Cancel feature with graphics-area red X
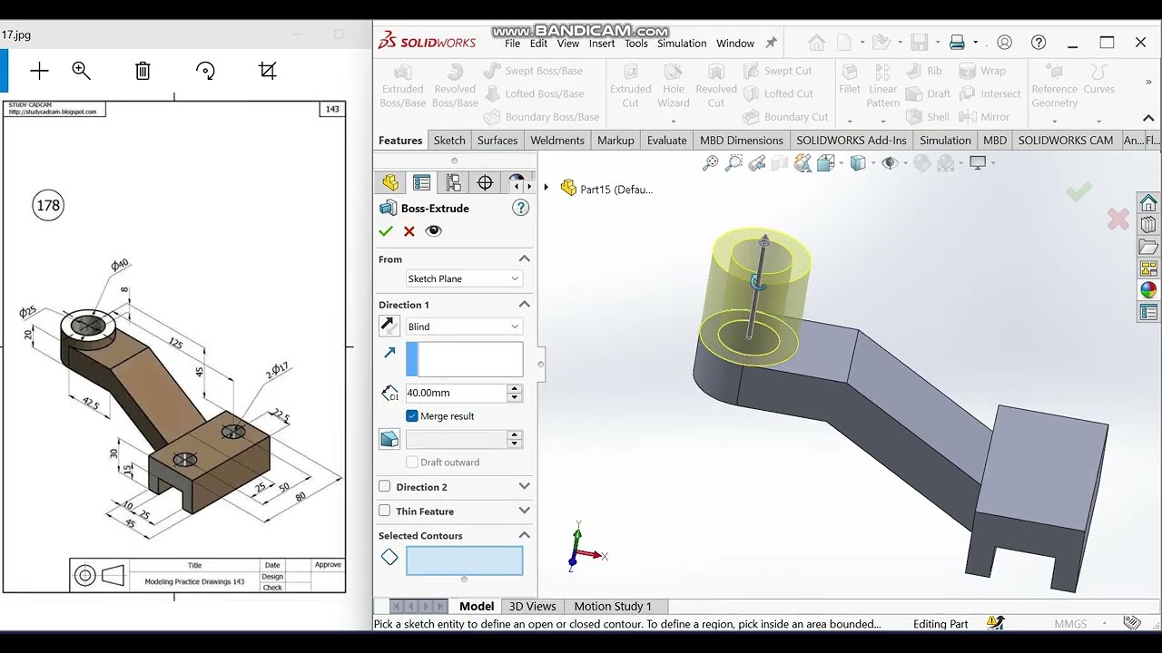 click(x=1118, y=219)
